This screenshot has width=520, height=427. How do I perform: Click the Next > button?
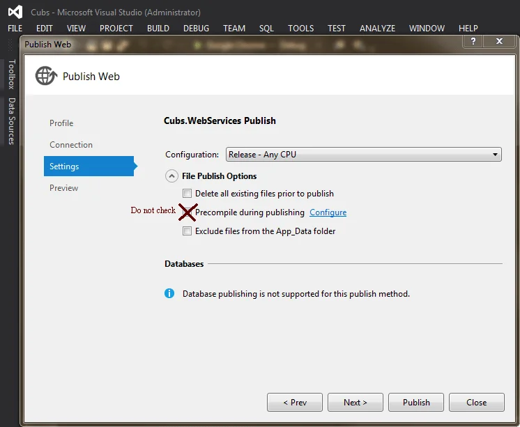pos(355,402)
